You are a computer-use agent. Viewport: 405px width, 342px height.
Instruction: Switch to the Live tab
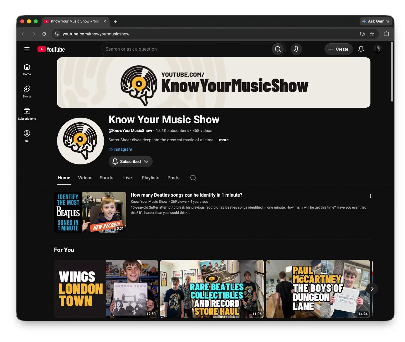tap(128, 178)
